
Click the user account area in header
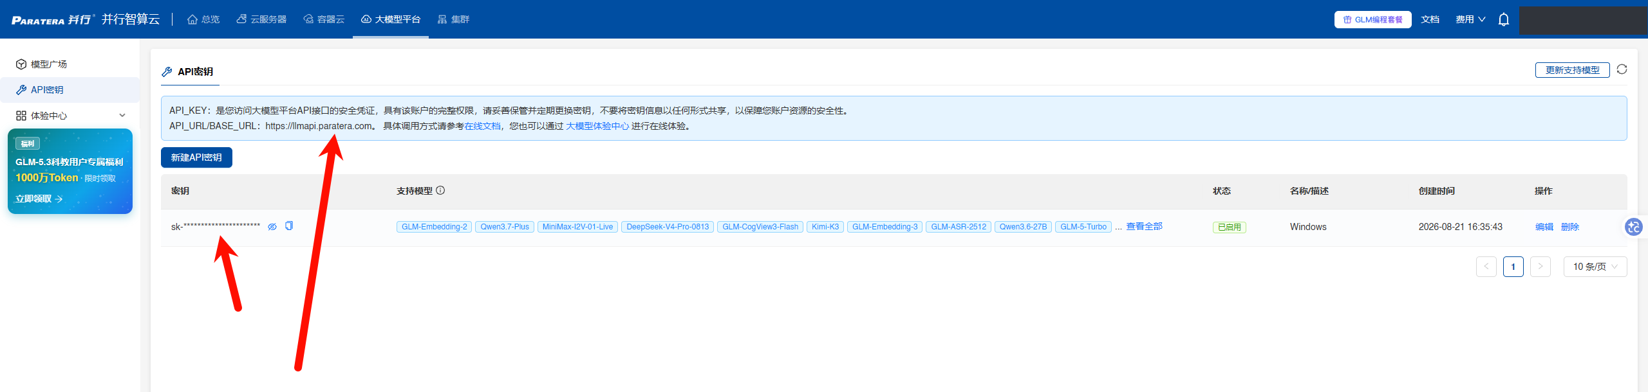(1584, 19)
